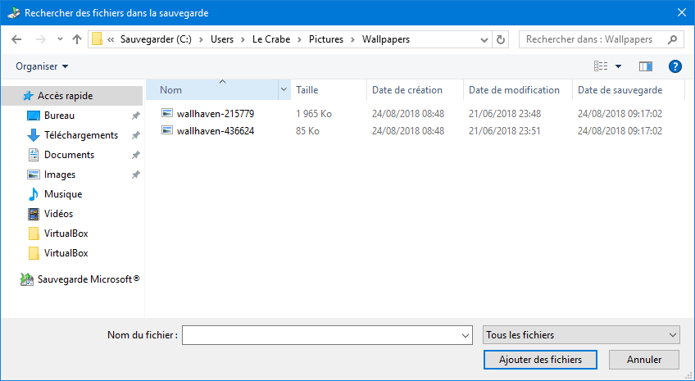Select the file wallhaven-215779
The image size is (695, 381).
click(216, 114)
